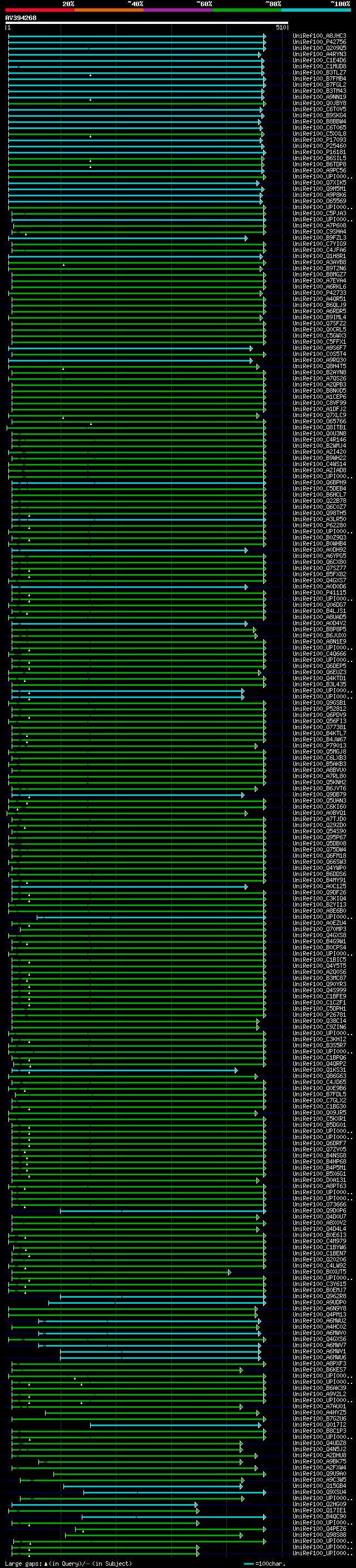Open hit UniRef100_A8JHC3 label
Image resolution: width=356 pixels, height=1568 pixels.
point(319,36)
